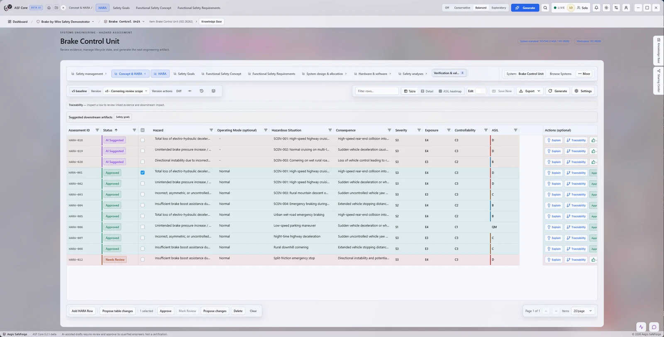664x337 pixels.
Task: Sort by the Status column header
Action: 108,130
